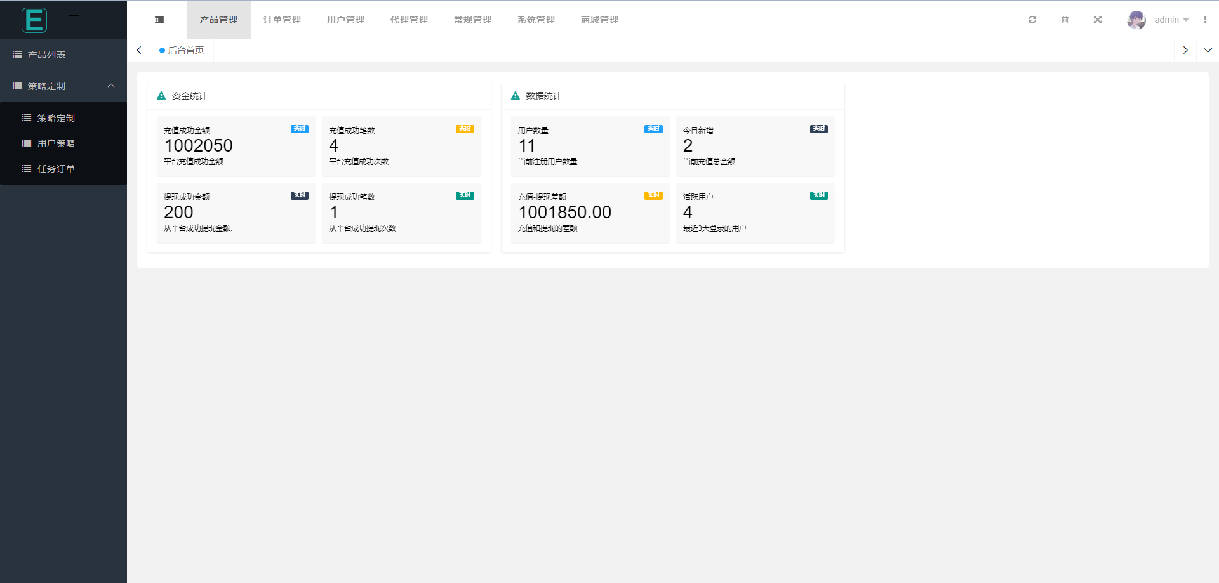Click the refresh icon in the header

tap(1032, 20)
